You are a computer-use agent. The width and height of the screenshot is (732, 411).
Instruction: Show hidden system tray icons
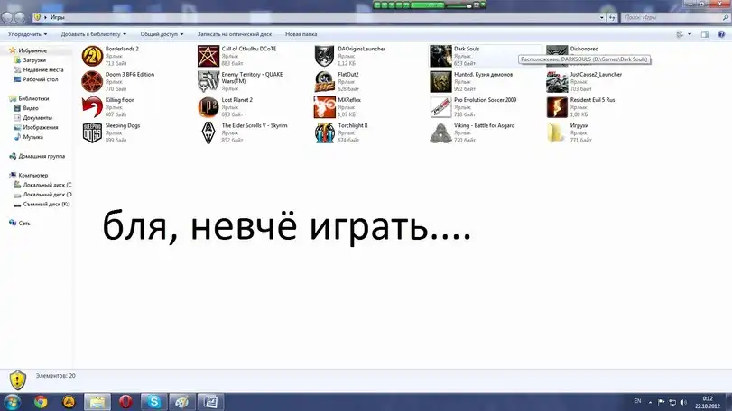click(x=653, y=400)
